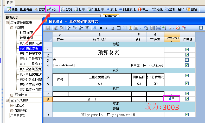The height and width of the screenshot is (123, 205).
Task: Toggle bold formatting in report designer
Action: coord(100,28)
